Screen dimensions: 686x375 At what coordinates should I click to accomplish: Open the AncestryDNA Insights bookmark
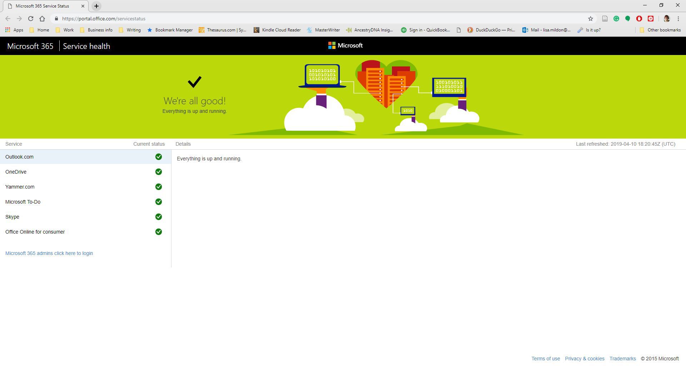point(369,30)
